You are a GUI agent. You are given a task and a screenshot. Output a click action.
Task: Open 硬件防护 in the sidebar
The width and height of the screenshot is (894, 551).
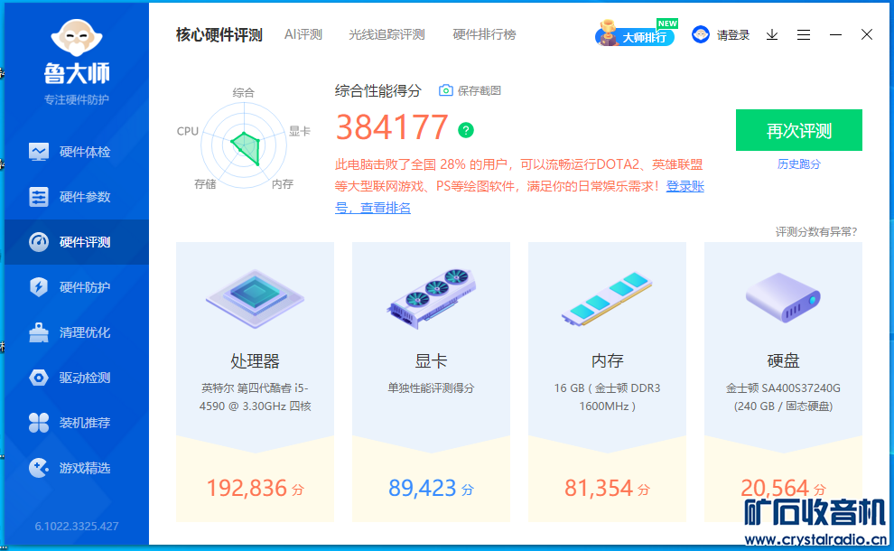point(77,287)
